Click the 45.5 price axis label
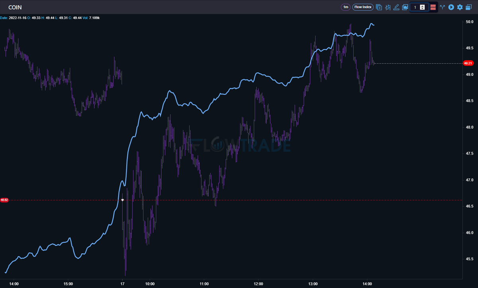The width and height of the screenshot is (478, 288). tap(470, 259)
